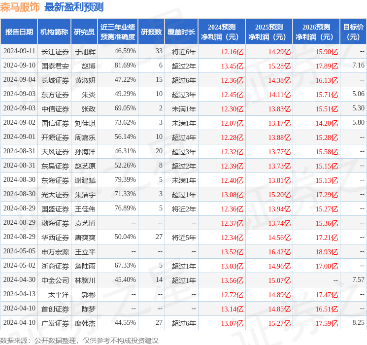Click target price 7.57

click(358, 279)
